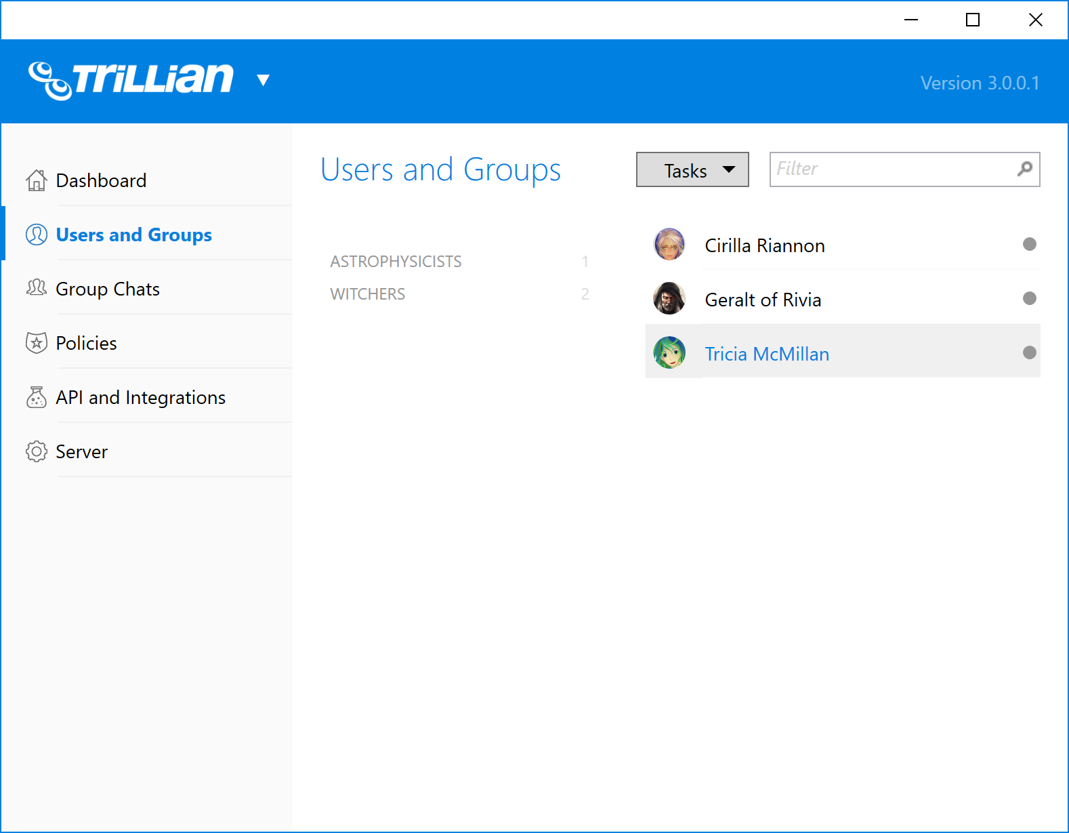Select the WITCHERS group
Image resolution: width=1069 pixels, height=833 pixels.
pyautogui.click(x=459, y=294)
